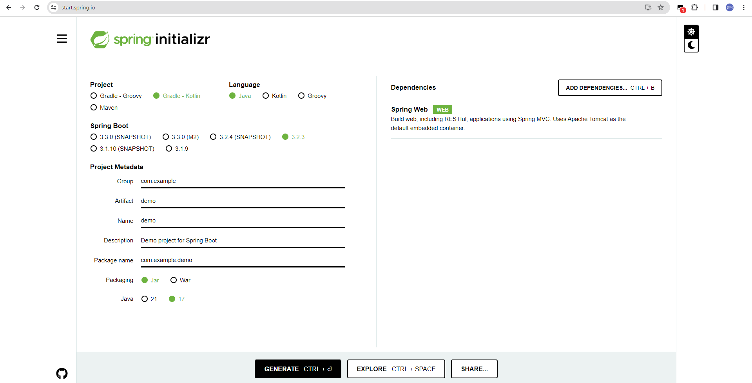This screenshot has width=752, height=383.
Task: Toggle the browser side panel icon
Action: click(x=716, y=7)
